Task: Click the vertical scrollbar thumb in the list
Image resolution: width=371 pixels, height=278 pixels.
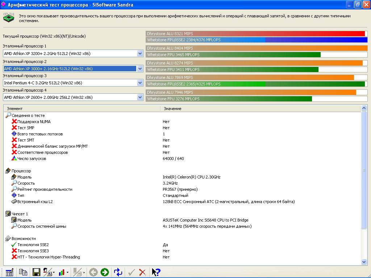Action: coord(364,170)
